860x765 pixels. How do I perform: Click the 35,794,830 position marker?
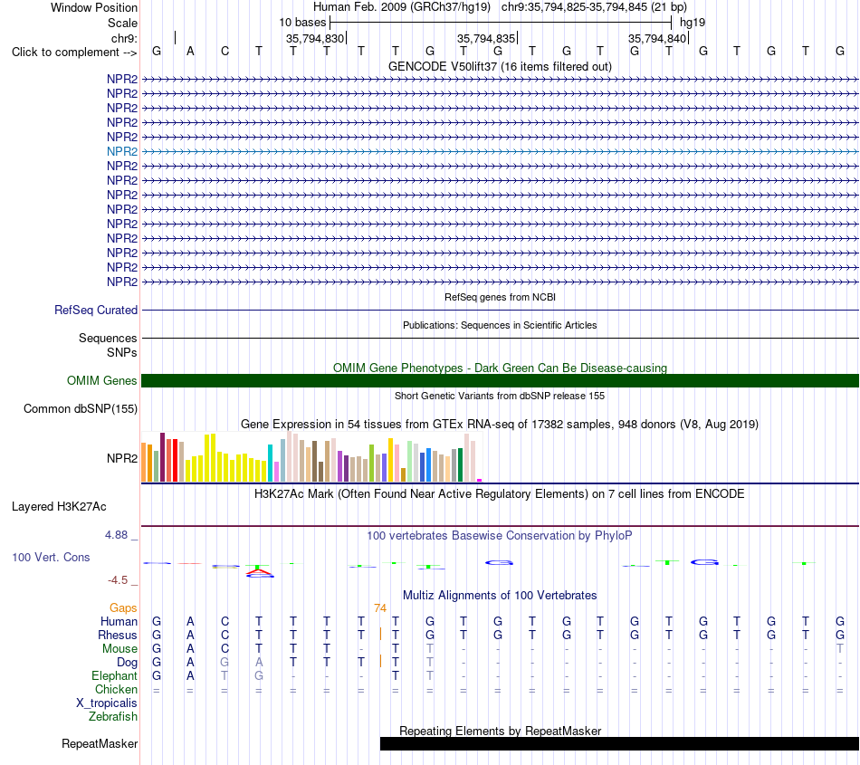(x=315, y=38)
